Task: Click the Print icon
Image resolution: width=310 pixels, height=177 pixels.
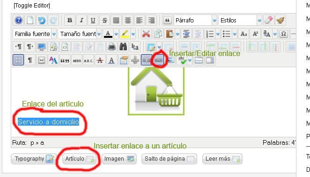Action: click(x=112, y=47)
